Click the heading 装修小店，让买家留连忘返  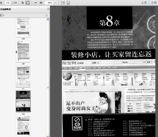tap(111, 55)
